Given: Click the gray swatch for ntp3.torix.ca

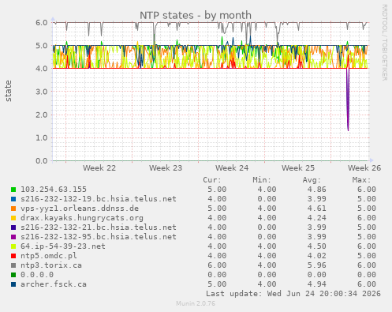Looking at the screenshot, I should [13, 265].
